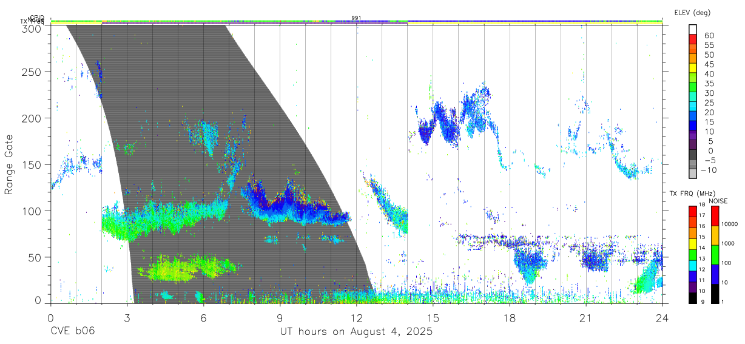Select the yellow swatch in NOISE colorbar
The width and height of the screenshot is (745, 344).
[x=714, y=235]
